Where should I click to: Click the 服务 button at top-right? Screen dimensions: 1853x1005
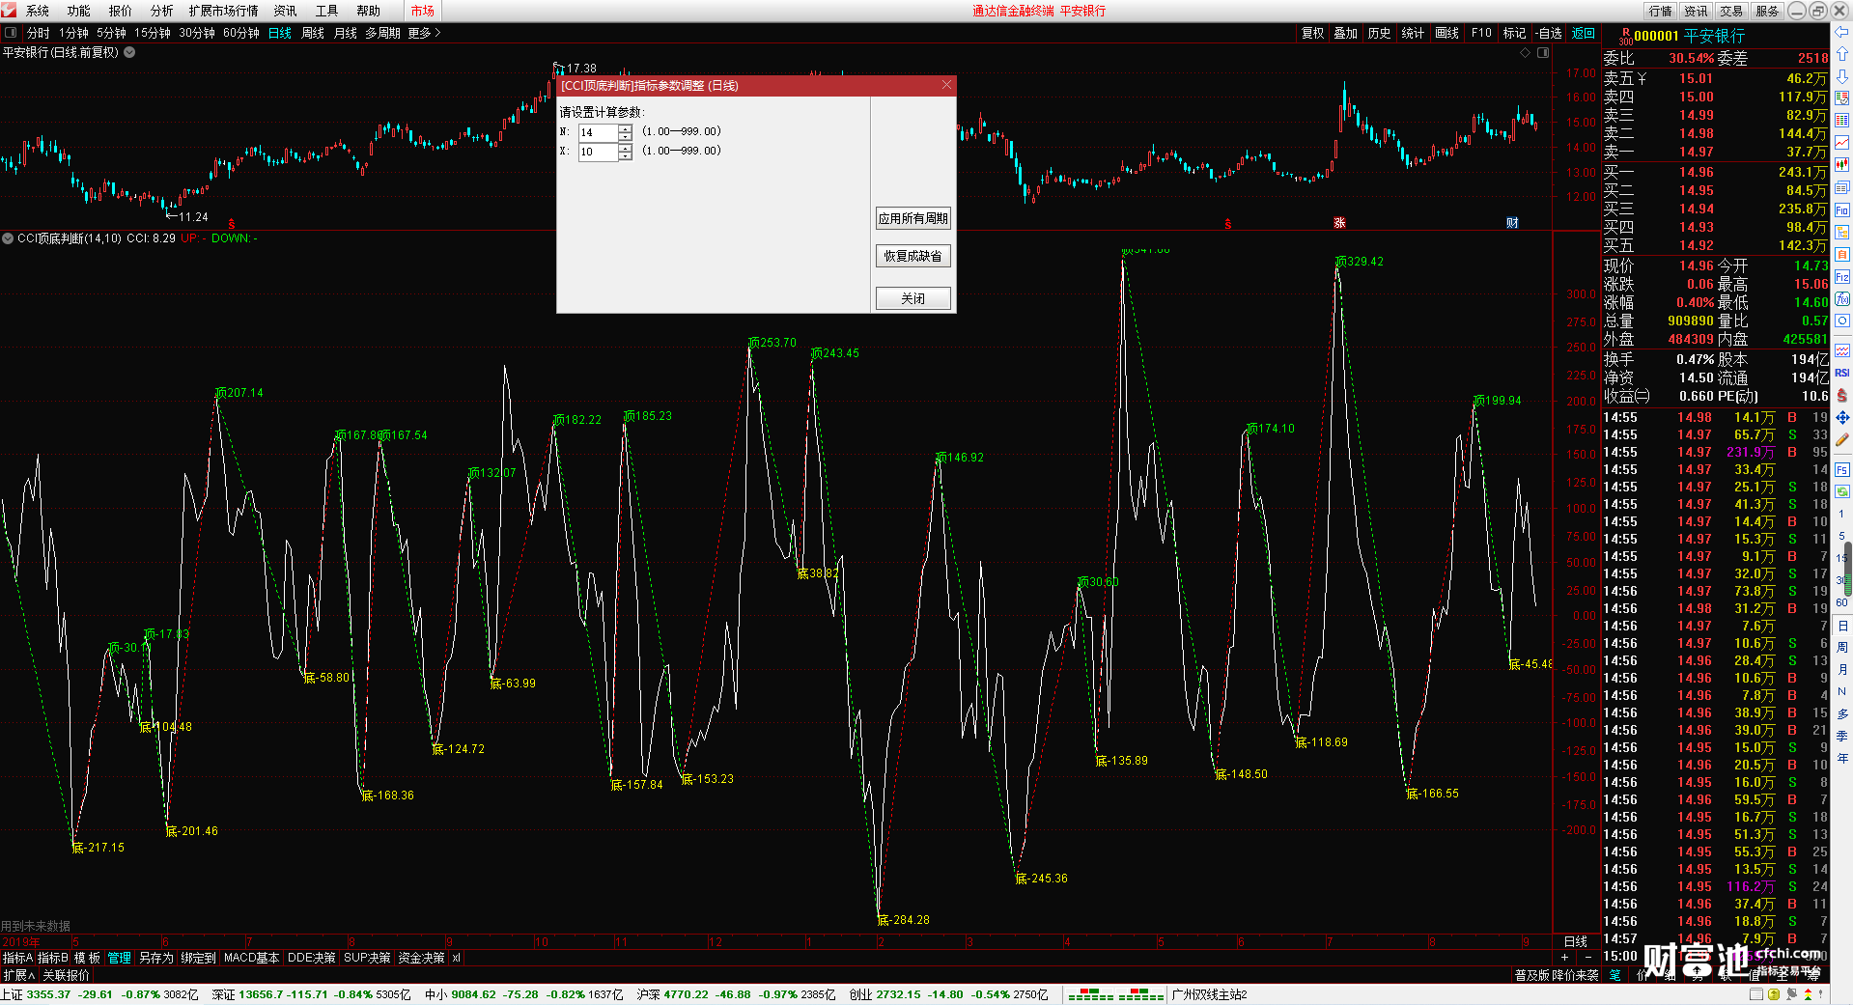point(1768,11)
